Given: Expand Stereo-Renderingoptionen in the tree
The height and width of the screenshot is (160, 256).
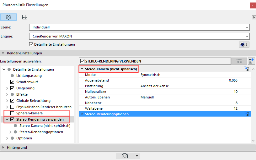Looking at the screenshot, I should 10,132.
